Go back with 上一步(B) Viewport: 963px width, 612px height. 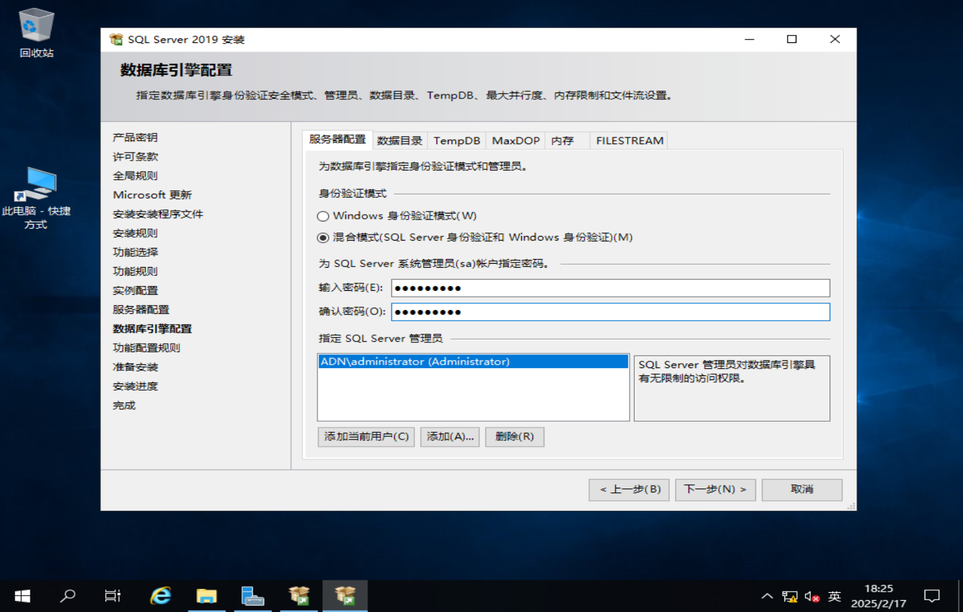(x=629, y=490)
